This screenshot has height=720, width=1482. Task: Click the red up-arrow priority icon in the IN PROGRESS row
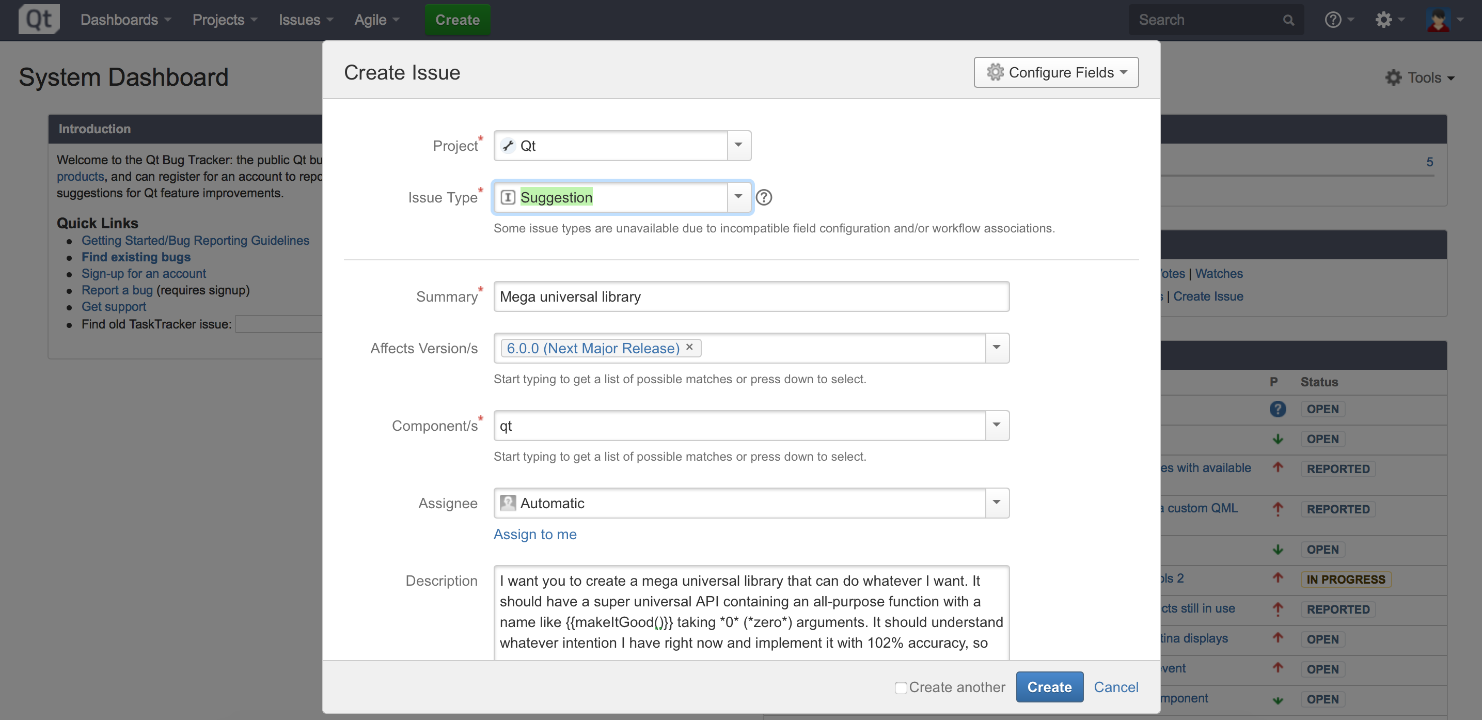1278,578
